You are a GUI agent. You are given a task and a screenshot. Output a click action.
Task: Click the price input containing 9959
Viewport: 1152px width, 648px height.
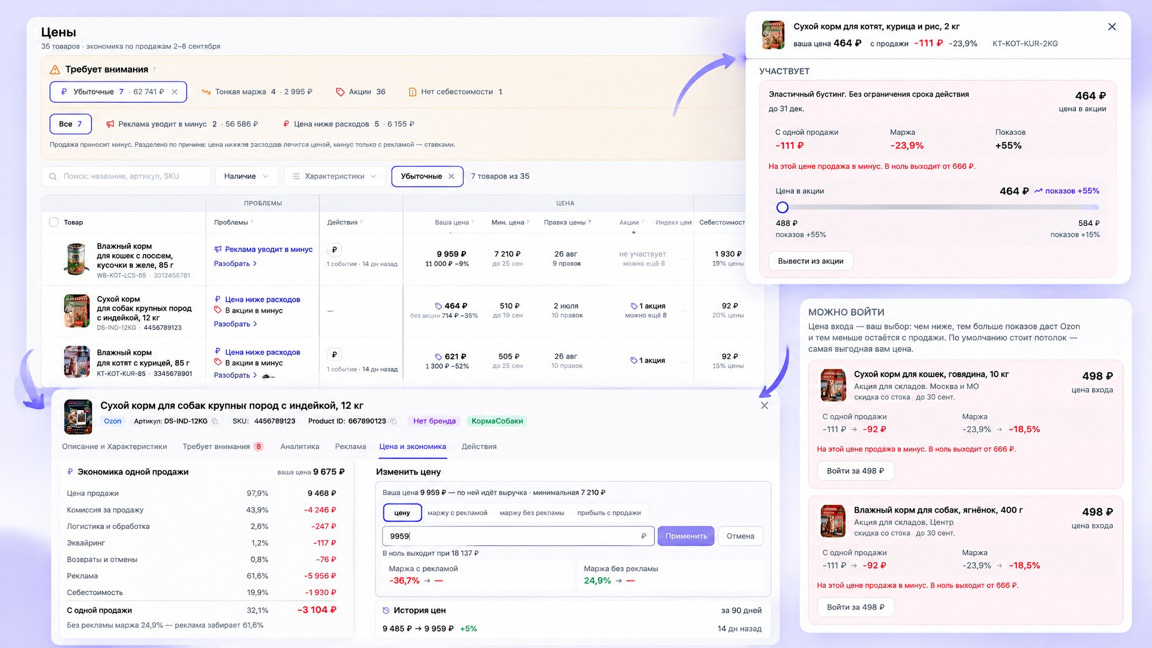[x=518, y=536]
